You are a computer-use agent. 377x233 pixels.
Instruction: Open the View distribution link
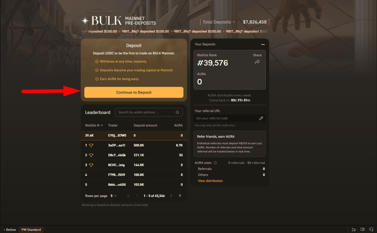coord(210,181)
